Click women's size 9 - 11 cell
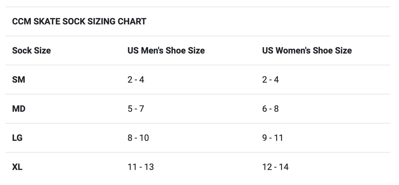 tap(273, 138)
